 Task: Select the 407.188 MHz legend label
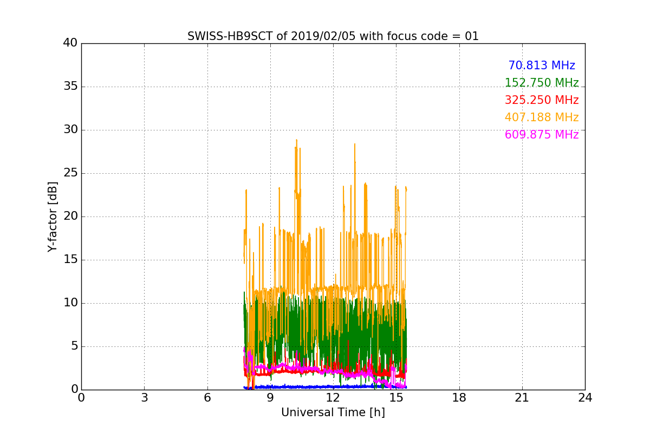pos(542,117)
